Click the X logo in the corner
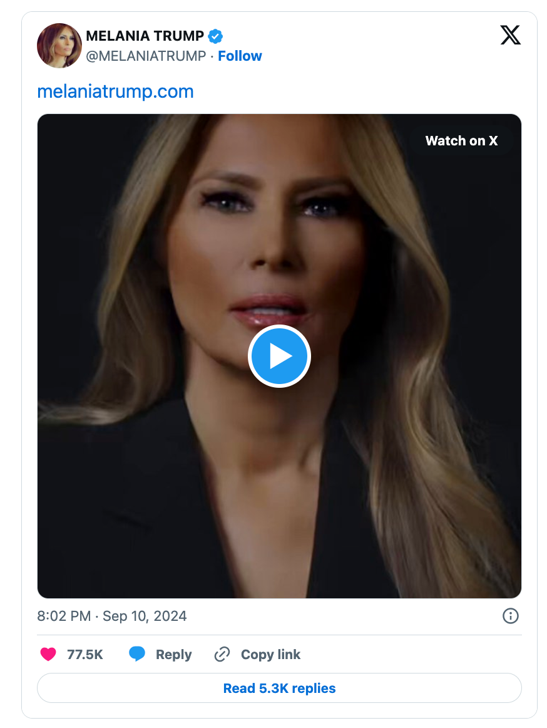The width and height of the screenshot is (547, 728). [510, 36]
